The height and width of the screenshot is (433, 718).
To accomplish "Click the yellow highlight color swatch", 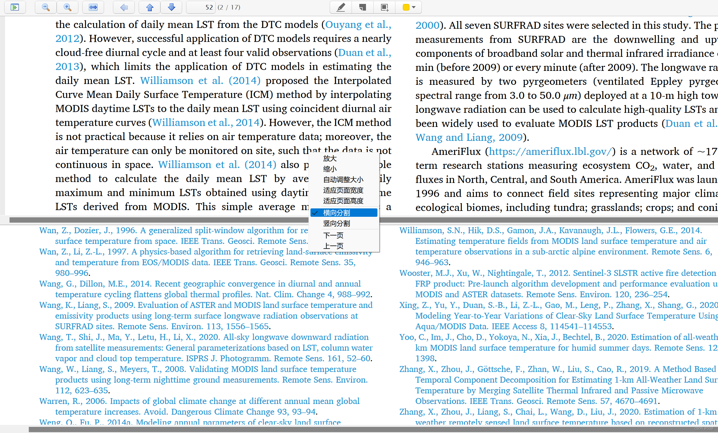I will [x=406, y=7].
